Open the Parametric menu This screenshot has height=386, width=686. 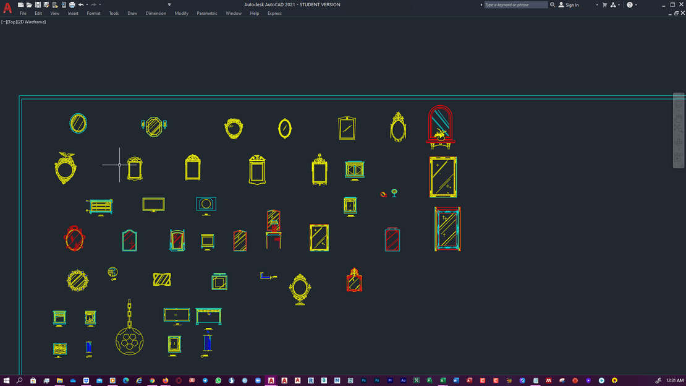coord(207,13)
